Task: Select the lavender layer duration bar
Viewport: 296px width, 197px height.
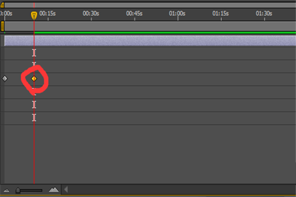Action: [x=150, y=41]
